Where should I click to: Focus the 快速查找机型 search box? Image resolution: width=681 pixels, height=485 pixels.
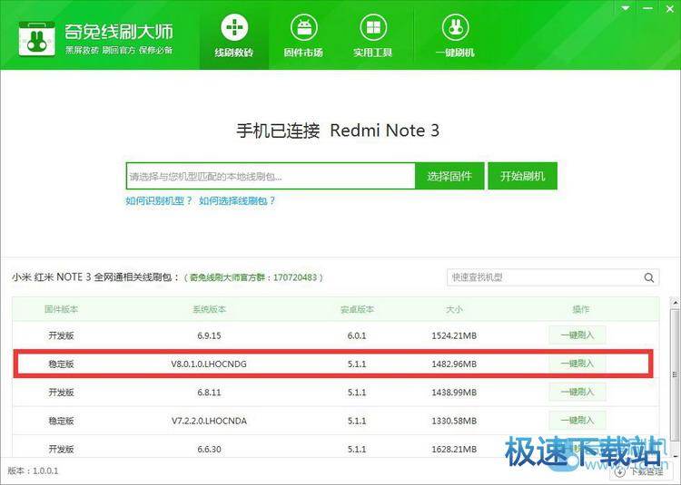point(543,277)
